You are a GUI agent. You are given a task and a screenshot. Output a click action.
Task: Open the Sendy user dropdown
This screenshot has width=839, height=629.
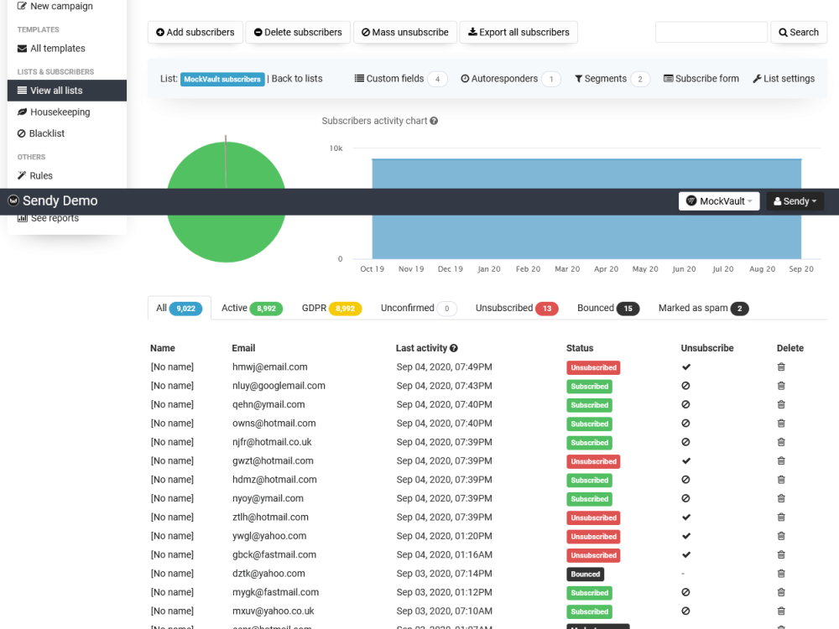tap(795, 201)
